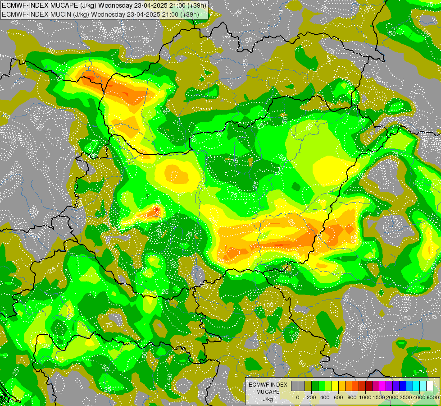This screenshot has width=441, height=406.
Task: Click the legend scale value 6000
Action: [432, 397]
